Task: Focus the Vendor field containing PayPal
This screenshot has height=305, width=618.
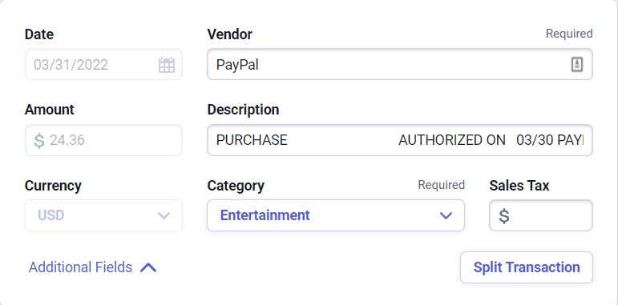Action: (x=400, y=64)
